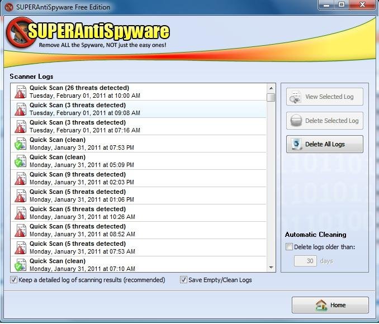Screen dimensions: 379x324
Task: Click the recycle bin icon on Delete All Logs
Action: pyautogui.click(x=296, y=144)
